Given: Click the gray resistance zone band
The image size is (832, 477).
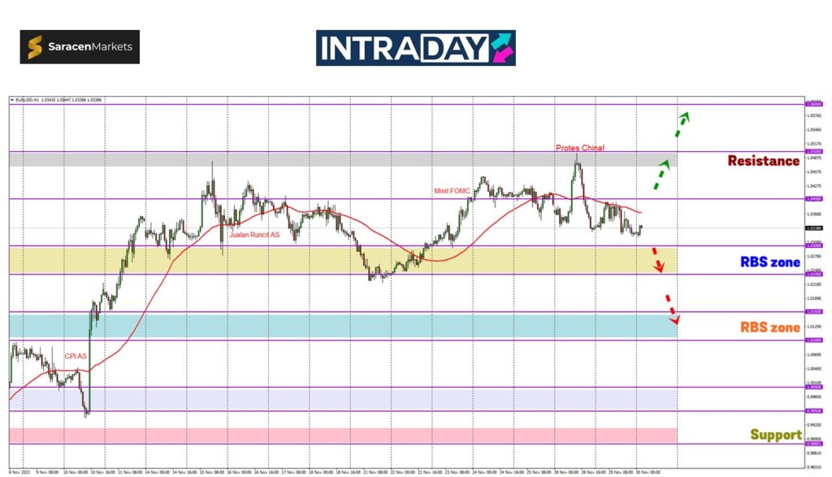Looking at the screenshot, I should tap(341, 160).
